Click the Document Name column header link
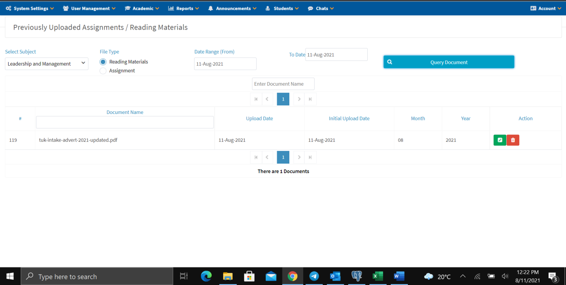The width and height of the screenshot is (566, 285). (x=125, y=112)
